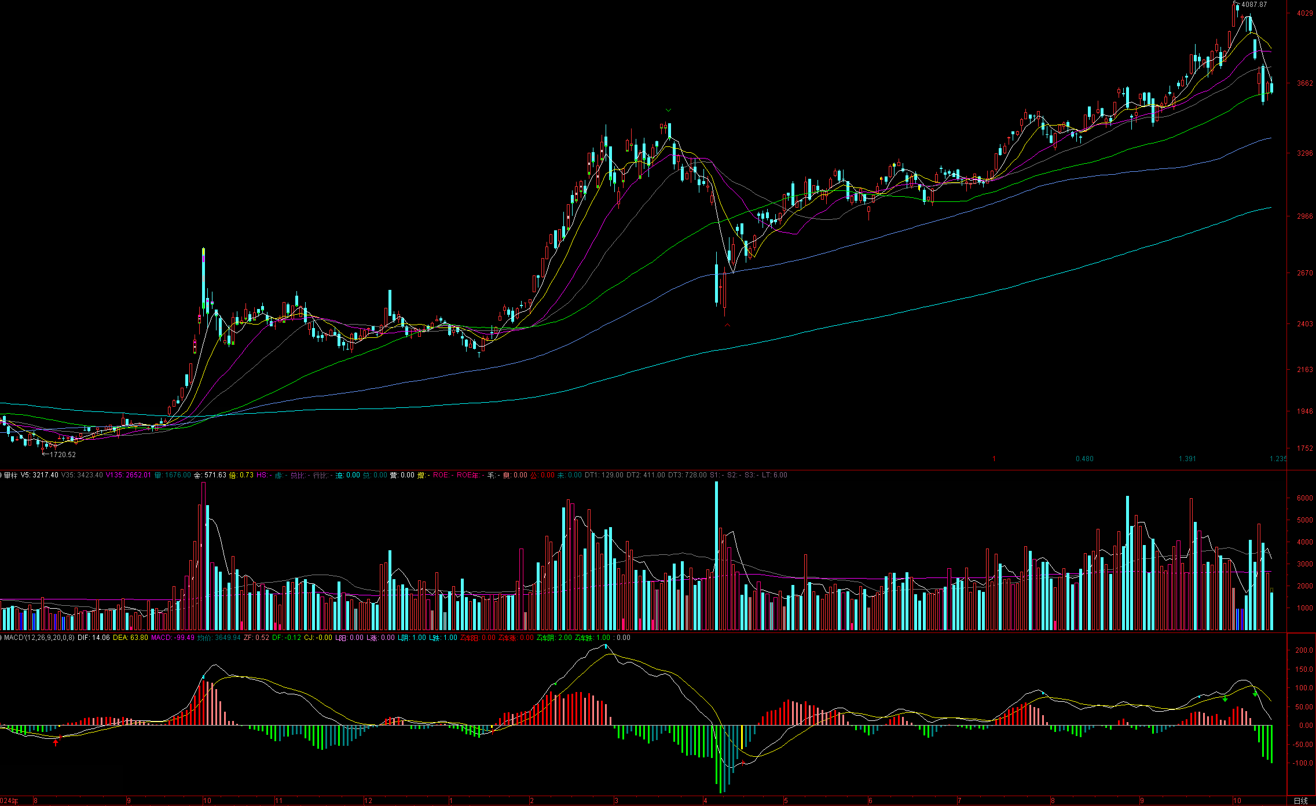Click the month 10 marker on time axis
Image resolution: width=1316 pixels, height=806 pixels.
point(1237,801)
